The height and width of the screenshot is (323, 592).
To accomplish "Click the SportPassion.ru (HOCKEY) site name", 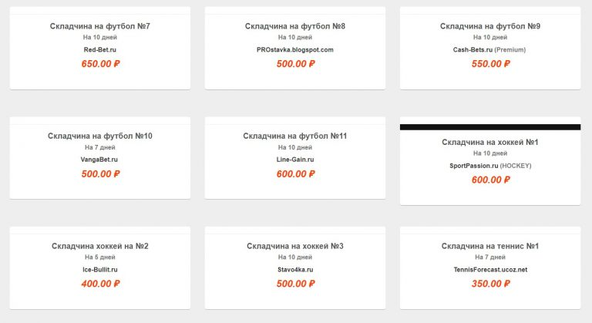I will [x=490, y=166].
